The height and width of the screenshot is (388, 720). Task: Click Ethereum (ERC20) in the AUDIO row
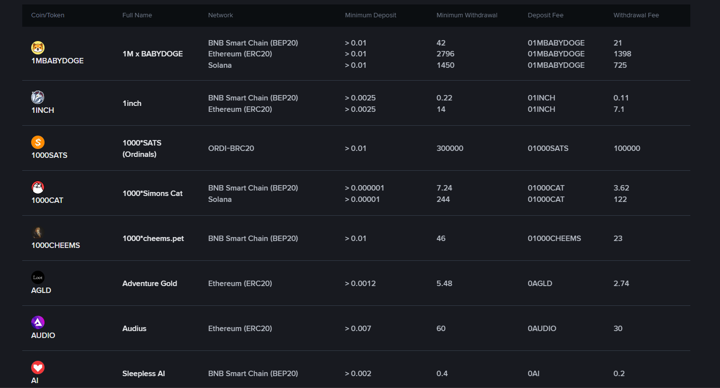click(x=240, y=329)
